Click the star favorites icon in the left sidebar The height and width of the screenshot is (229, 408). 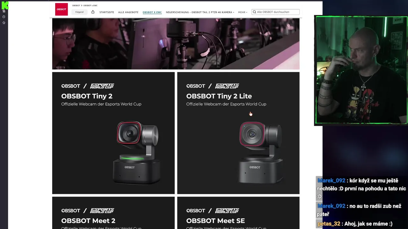point(4,23)
